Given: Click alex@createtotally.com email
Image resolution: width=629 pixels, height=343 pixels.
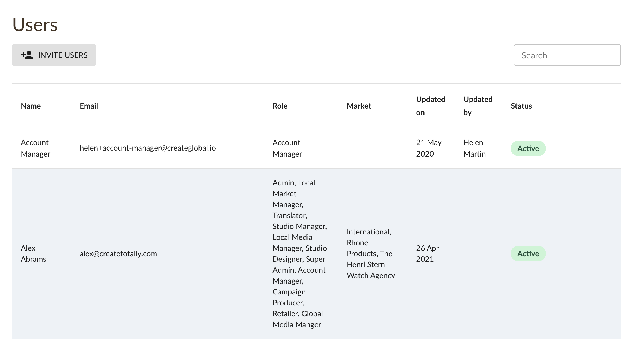Looking at the screenshot, I should click(x=118, y=254).
